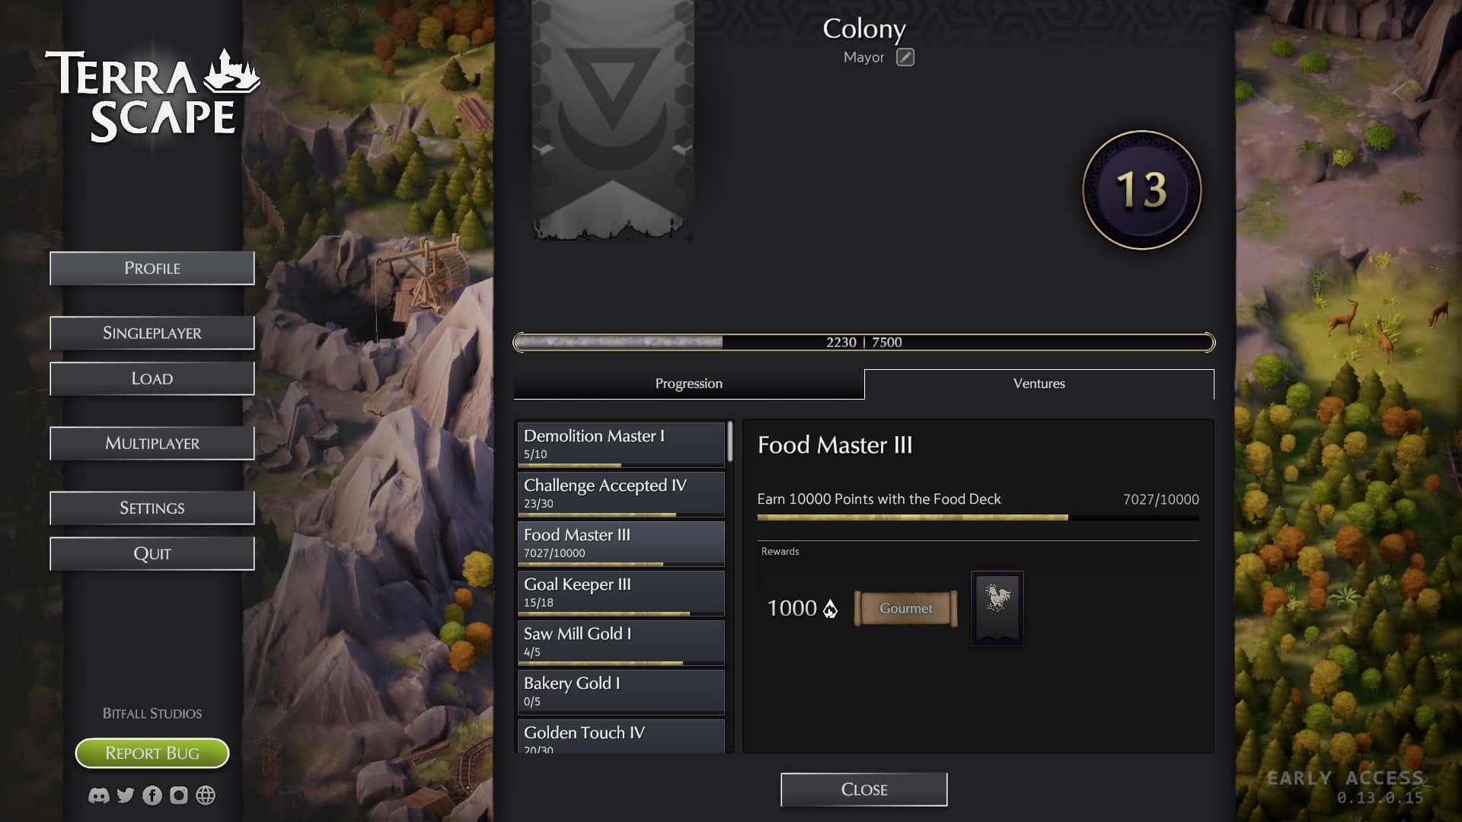Select the Challenge Accepted IV venture
The image size is (1462, 822).
point(621,494)
